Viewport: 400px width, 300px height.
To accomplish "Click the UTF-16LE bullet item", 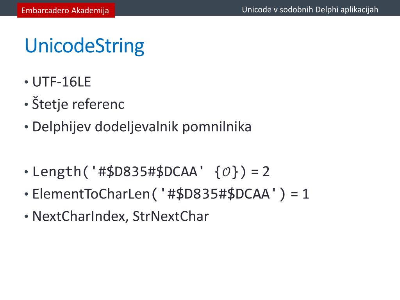I will (61, 82).
